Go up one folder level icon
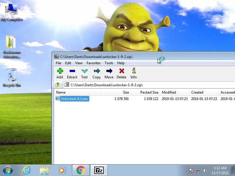The height and width of the screenshot is (176, 235). pyautogui.click(x=58, y=85)
